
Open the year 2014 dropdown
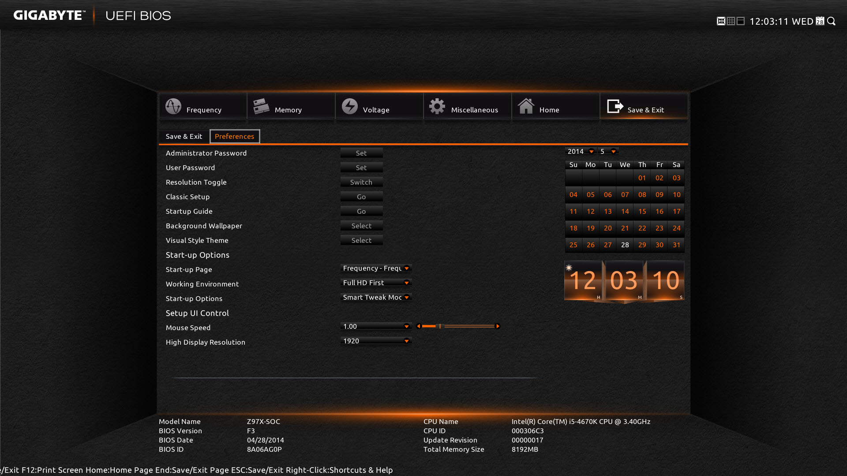[581, 152]
